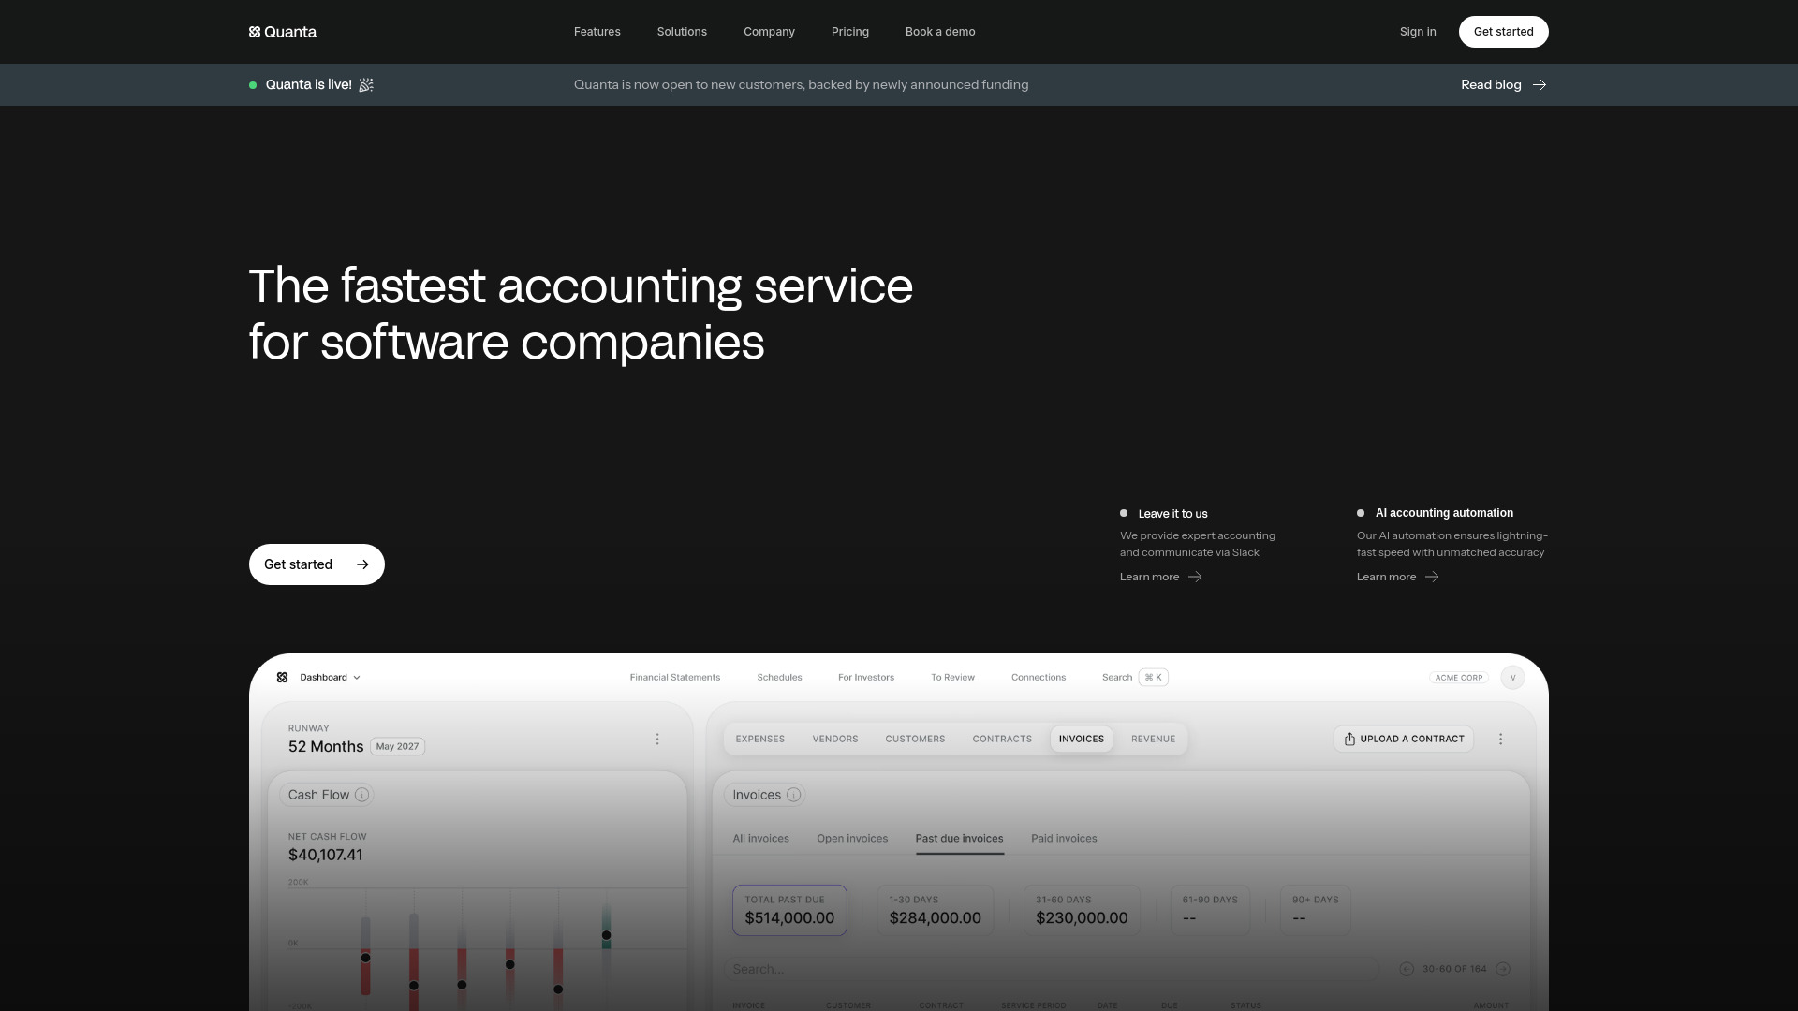Open the three-dot menu on Runway card
This screenshot has width=1798, height=1011.
pos(657,739)
